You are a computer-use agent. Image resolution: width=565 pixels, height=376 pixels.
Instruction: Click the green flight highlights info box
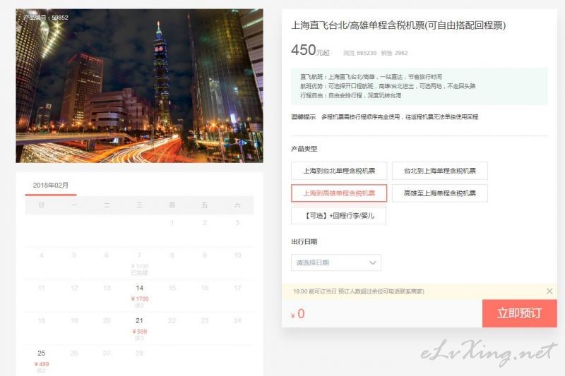coord(420,86)
